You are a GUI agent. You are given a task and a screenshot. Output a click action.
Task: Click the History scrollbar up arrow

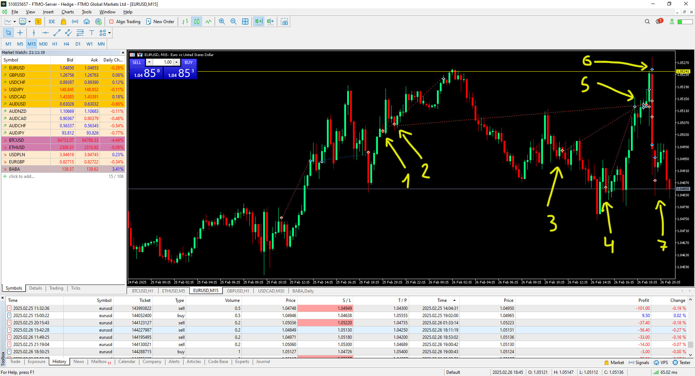691,300
